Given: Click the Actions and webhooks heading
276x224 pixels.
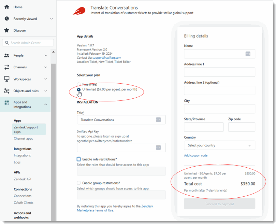Looking at the screenshot, I should (x=23, y=215).
